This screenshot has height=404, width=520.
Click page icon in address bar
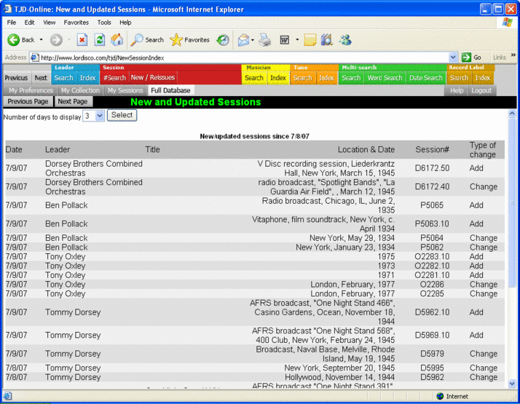(34, 58)
